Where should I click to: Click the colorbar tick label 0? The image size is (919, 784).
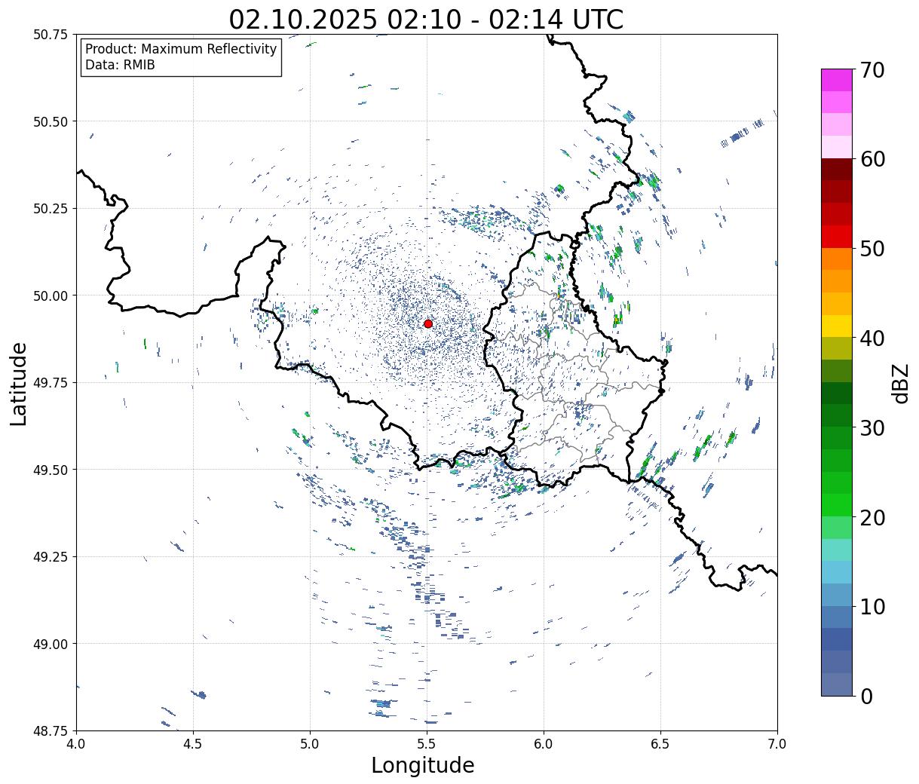[865, 697]
